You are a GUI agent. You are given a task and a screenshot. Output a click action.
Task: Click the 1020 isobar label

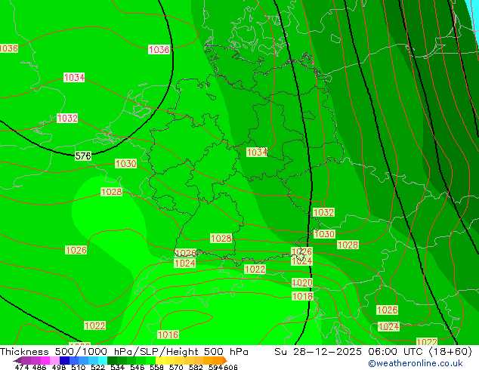coord(302,282)
